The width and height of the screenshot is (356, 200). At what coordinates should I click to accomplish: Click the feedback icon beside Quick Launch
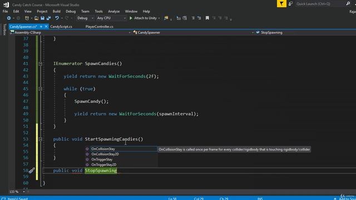click(290, 4)
